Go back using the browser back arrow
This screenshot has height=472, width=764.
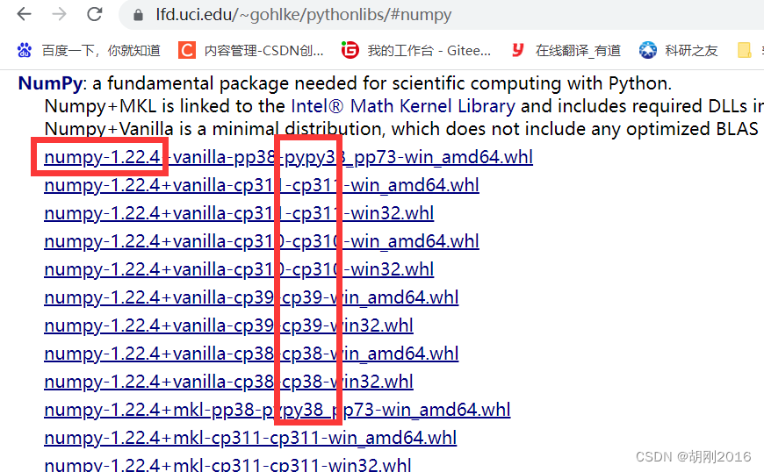pyautogui.click(x=24, y=15)
